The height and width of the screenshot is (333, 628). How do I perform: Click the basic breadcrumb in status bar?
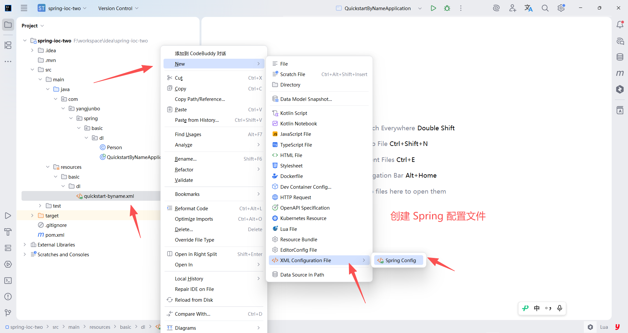[126, 327]
